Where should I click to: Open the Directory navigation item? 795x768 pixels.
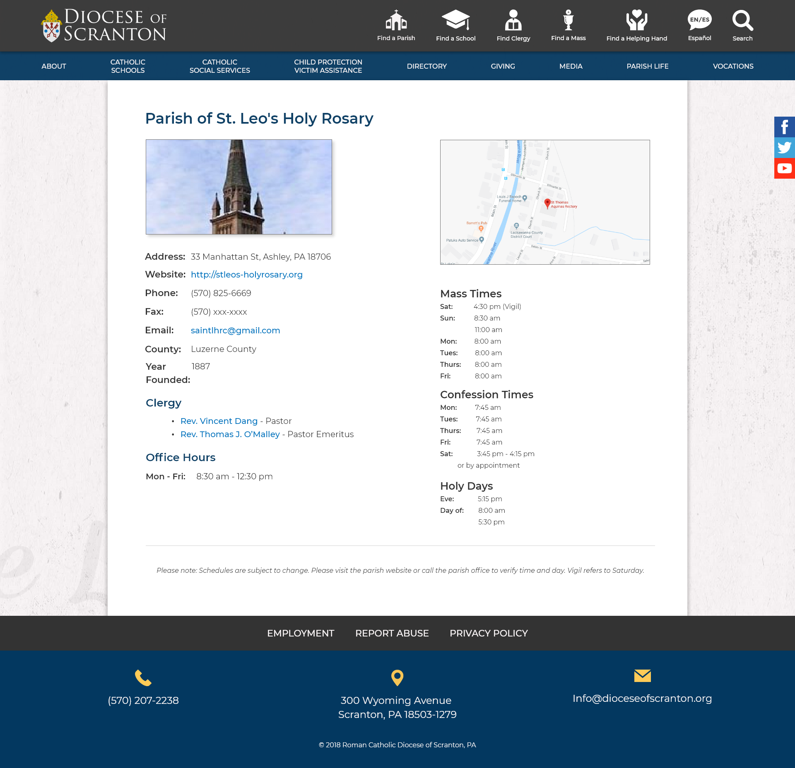tap(426, 66)
